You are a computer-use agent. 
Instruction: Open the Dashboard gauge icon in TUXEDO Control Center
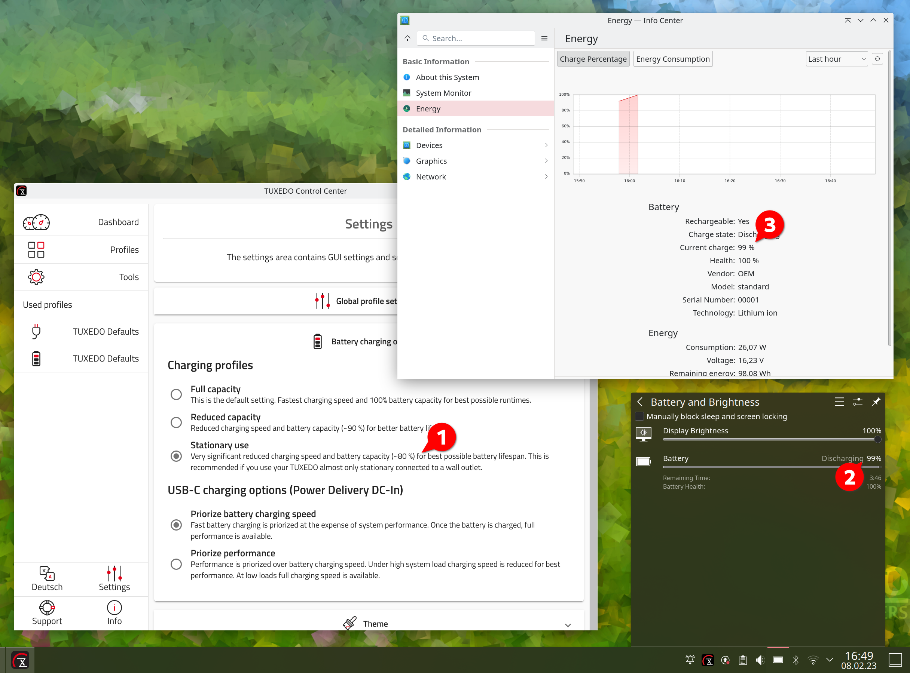36,222
